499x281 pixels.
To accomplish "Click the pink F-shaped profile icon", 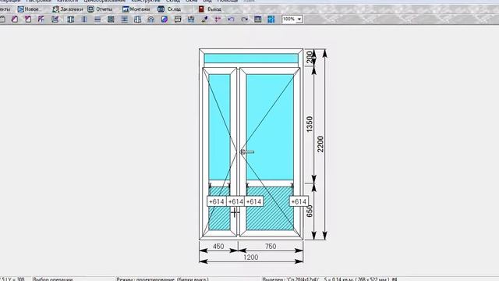I will [x=41, y=20].
